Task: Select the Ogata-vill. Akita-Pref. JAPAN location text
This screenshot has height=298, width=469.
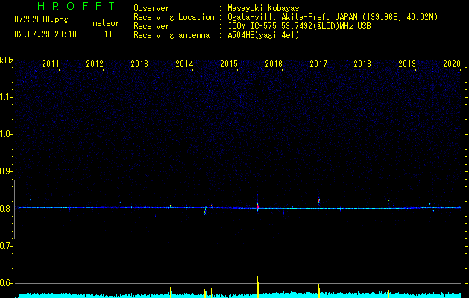Action: point(333,18)
